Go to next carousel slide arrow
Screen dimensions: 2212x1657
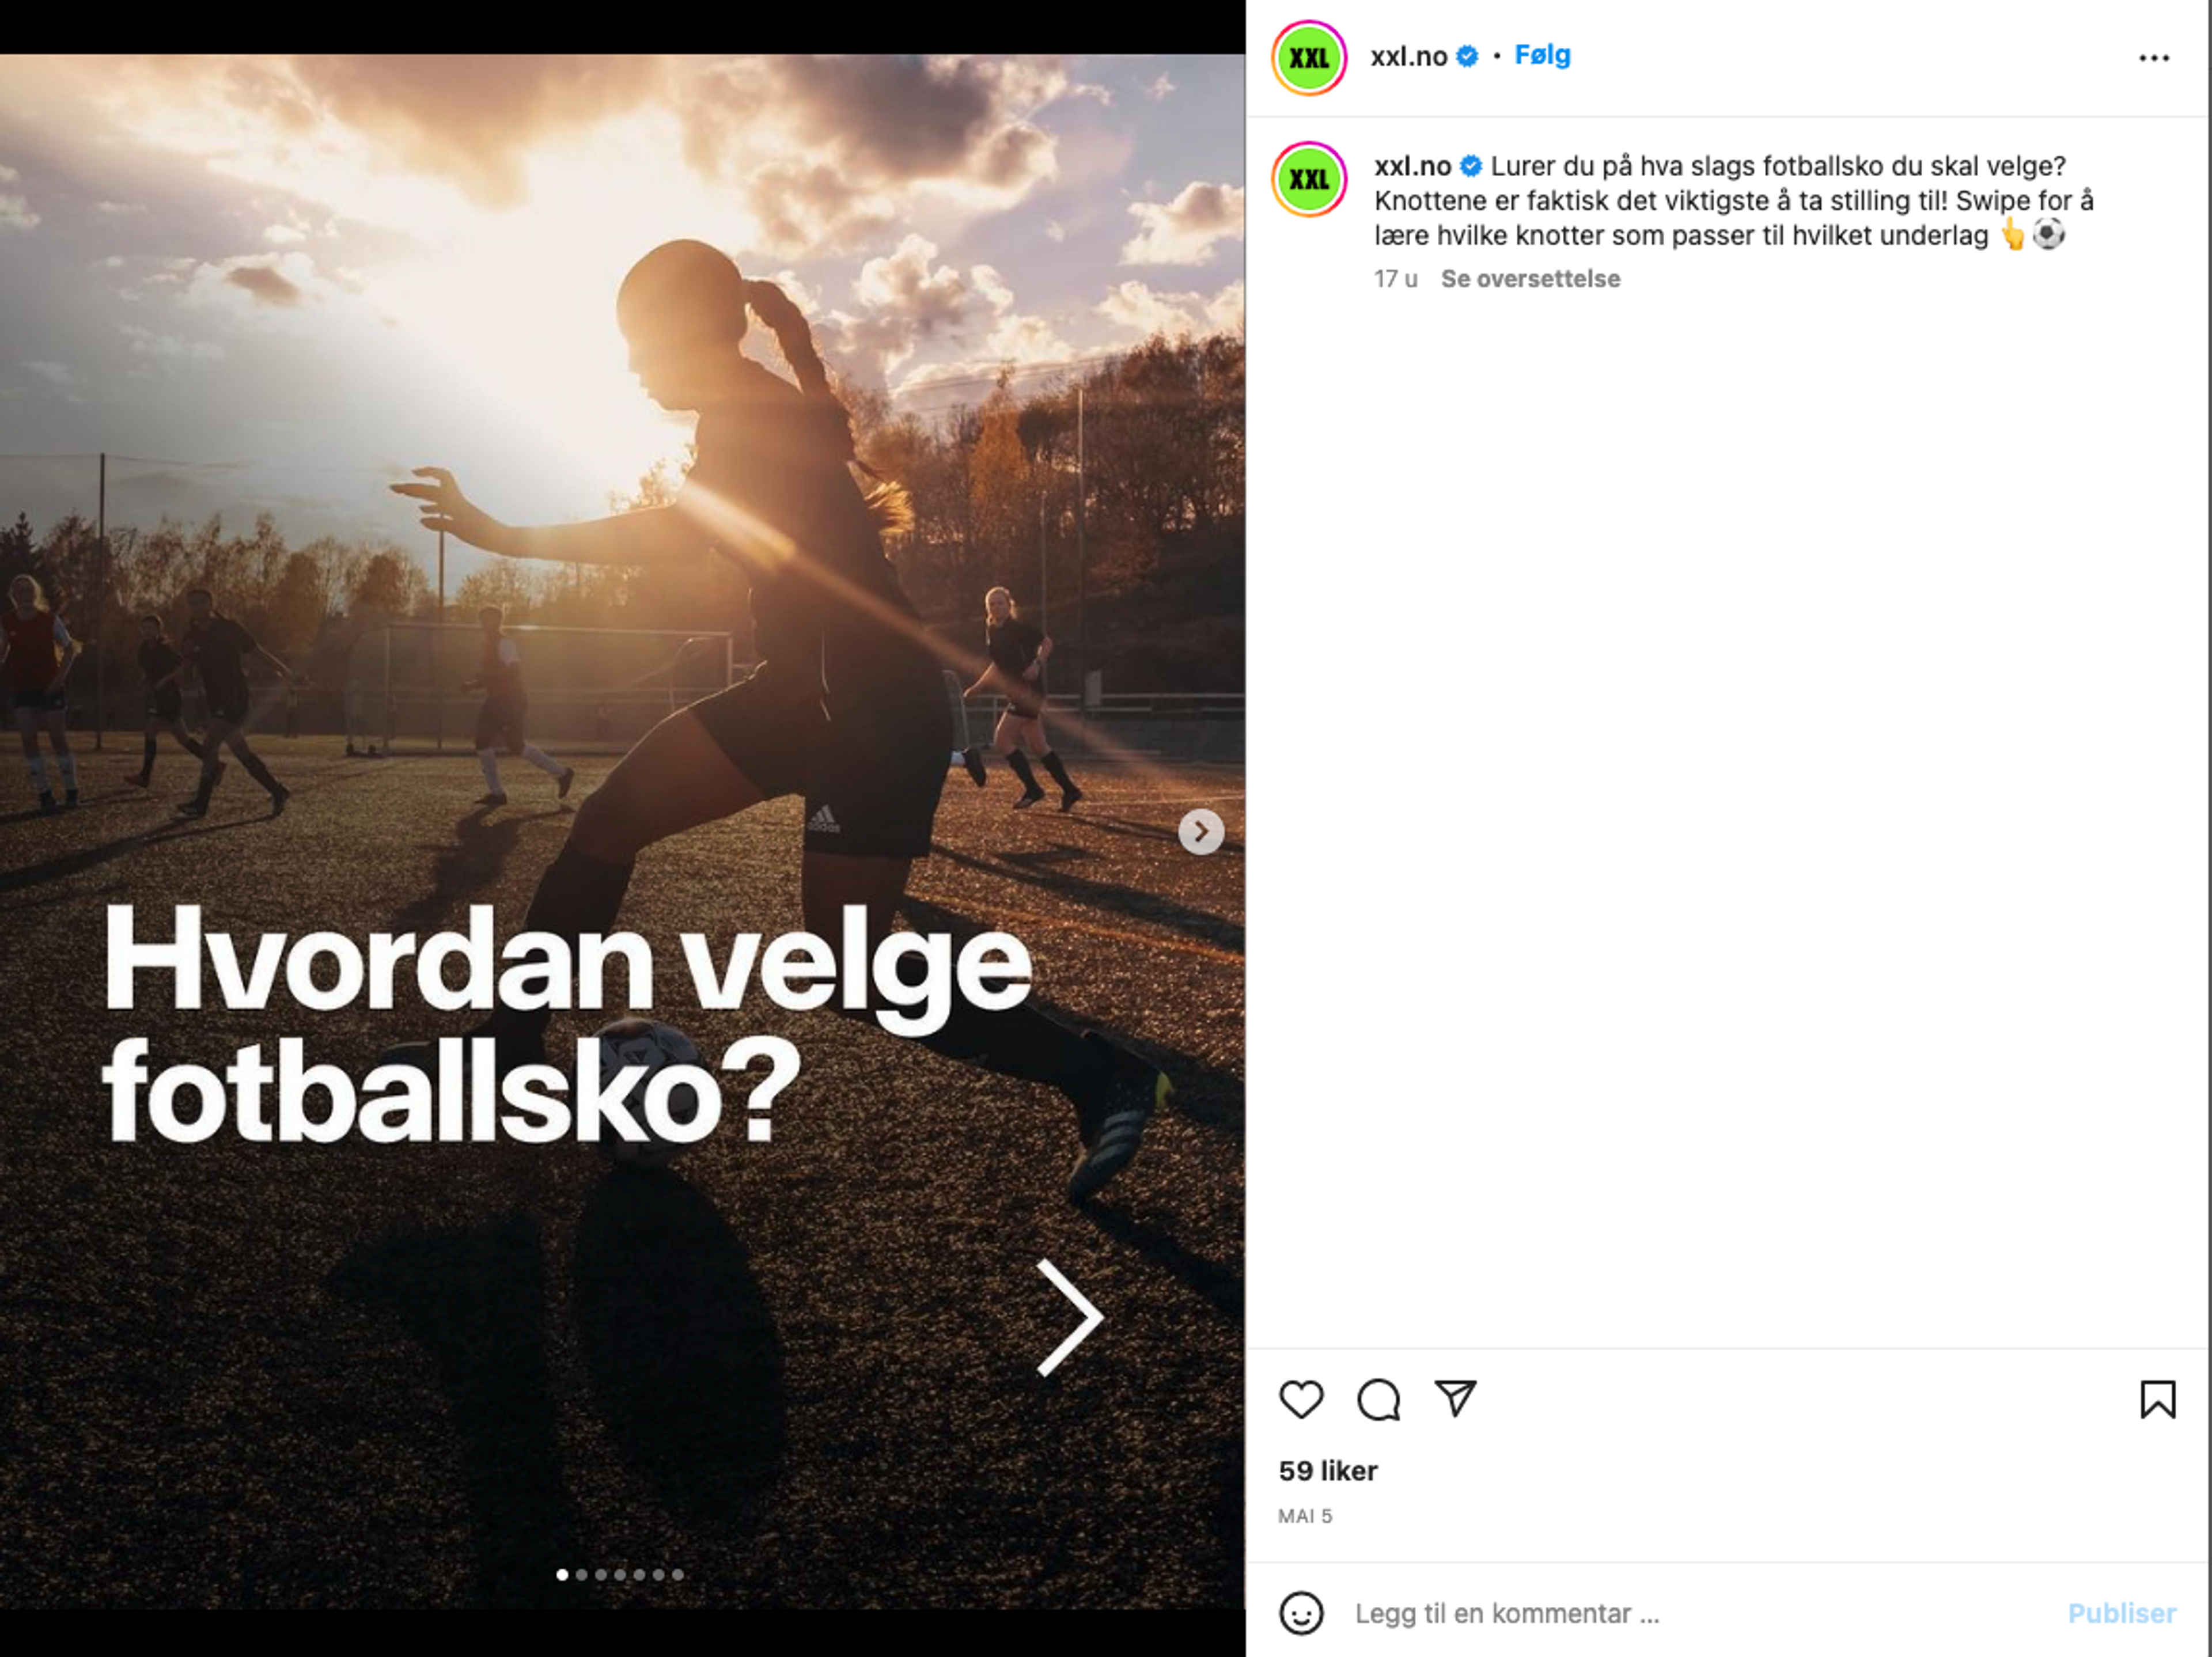point(1201,831)
